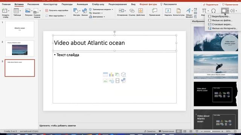Expand the Снимок экрана dropdown arrow
This screenshot has height=135, width=241.
40,11
